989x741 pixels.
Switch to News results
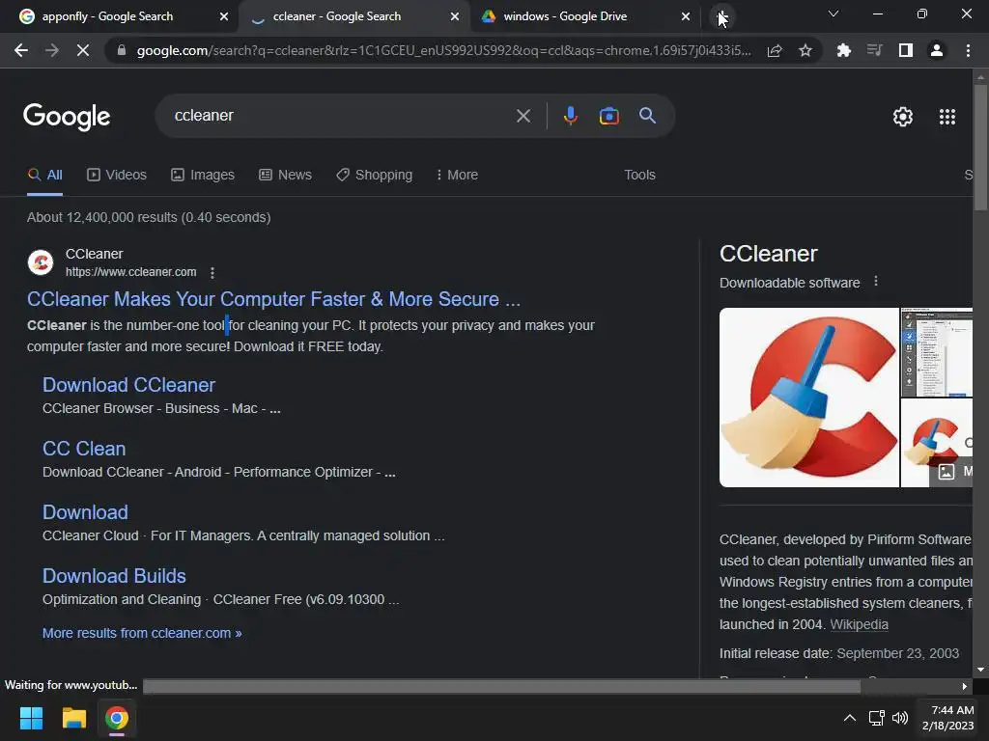[285, 175]
